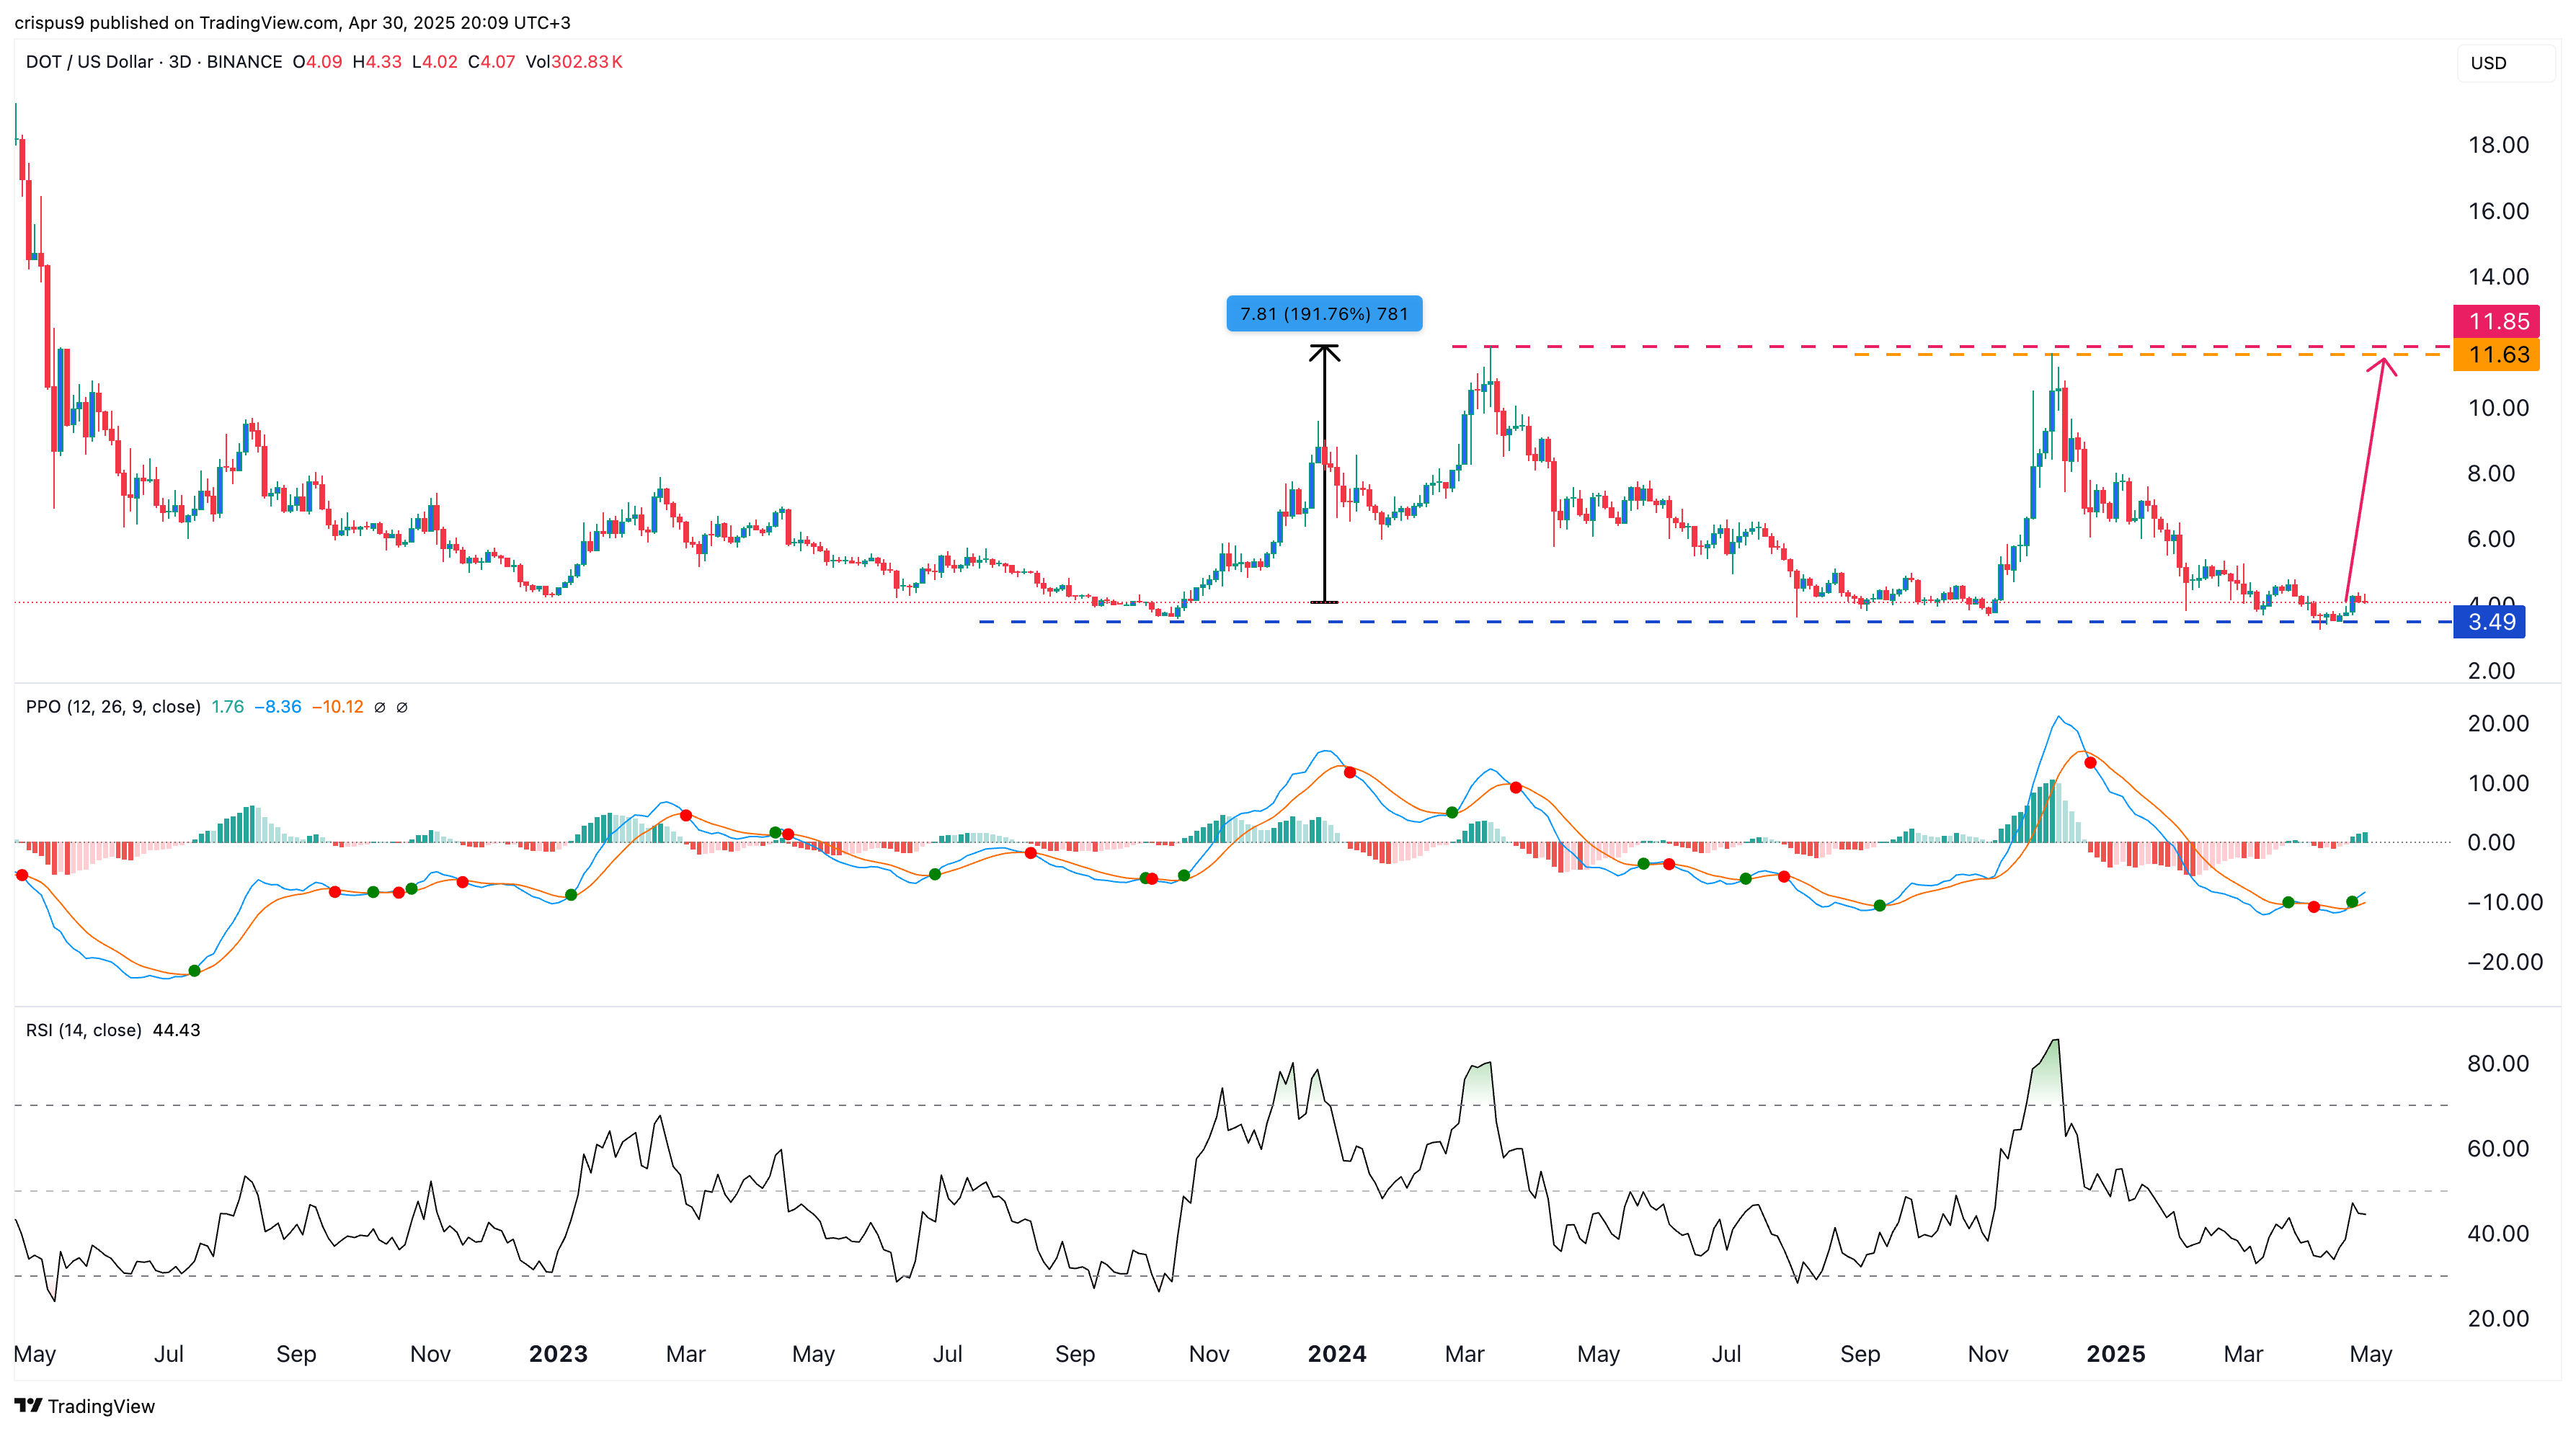
Task: Select the blue 3.49 support price label
Action: 2490,622
